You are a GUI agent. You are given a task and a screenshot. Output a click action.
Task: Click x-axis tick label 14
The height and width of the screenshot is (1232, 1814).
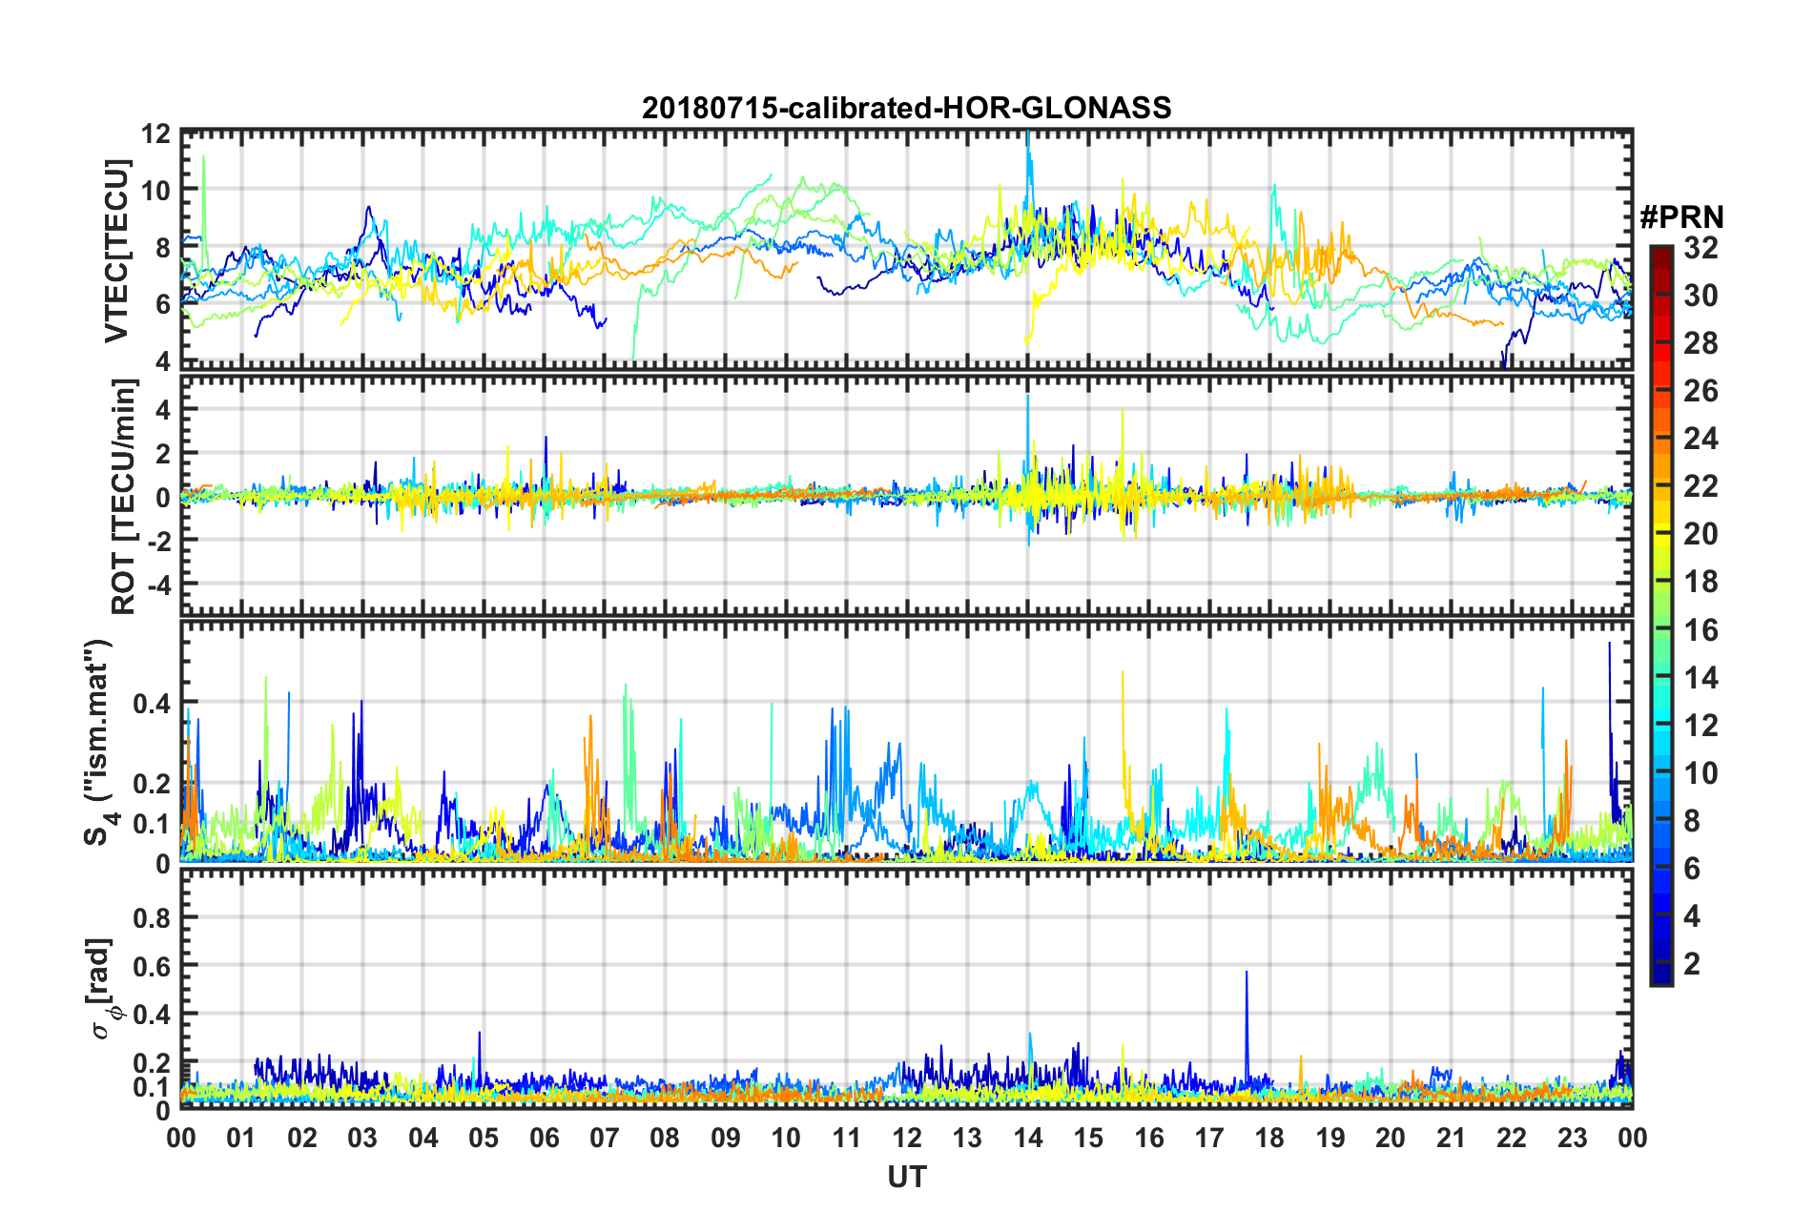1028,1138
